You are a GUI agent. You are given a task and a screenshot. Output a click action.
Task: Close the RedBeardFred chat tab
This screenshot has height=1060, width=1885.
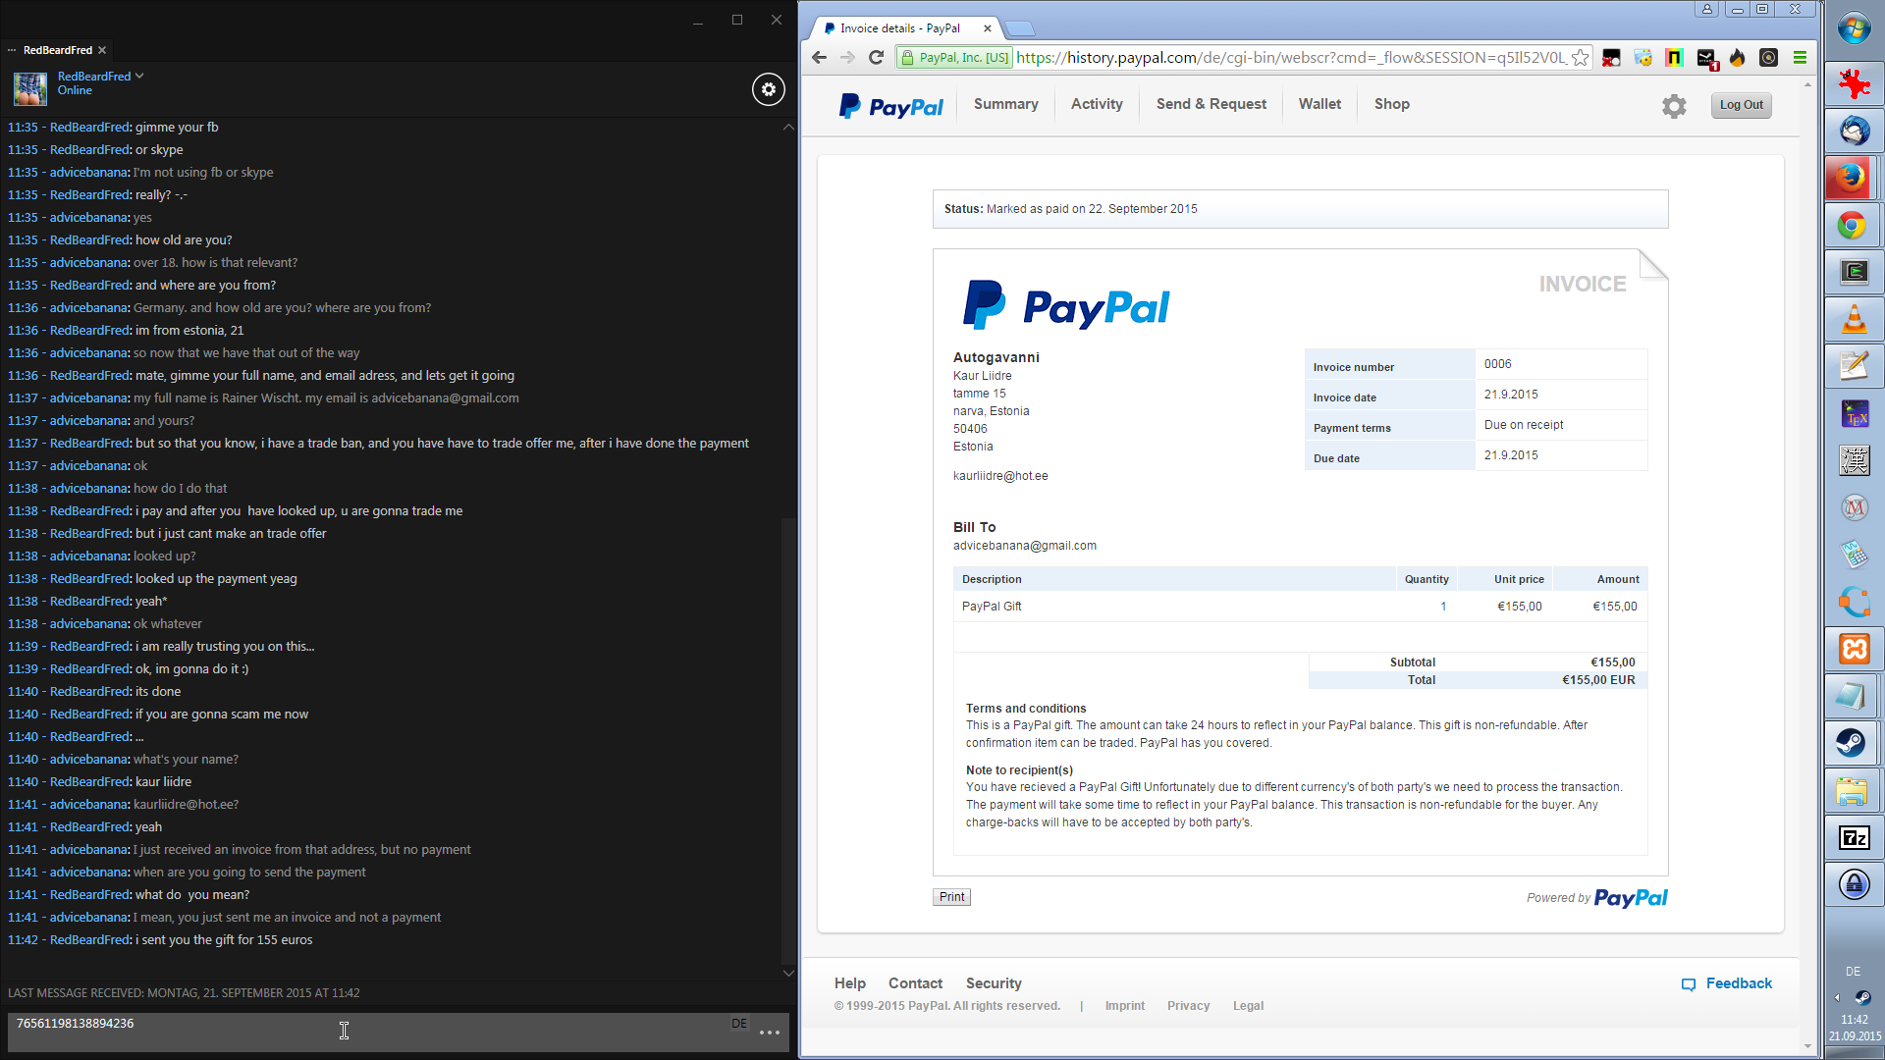pyautogui.click(x=102, y=50)
